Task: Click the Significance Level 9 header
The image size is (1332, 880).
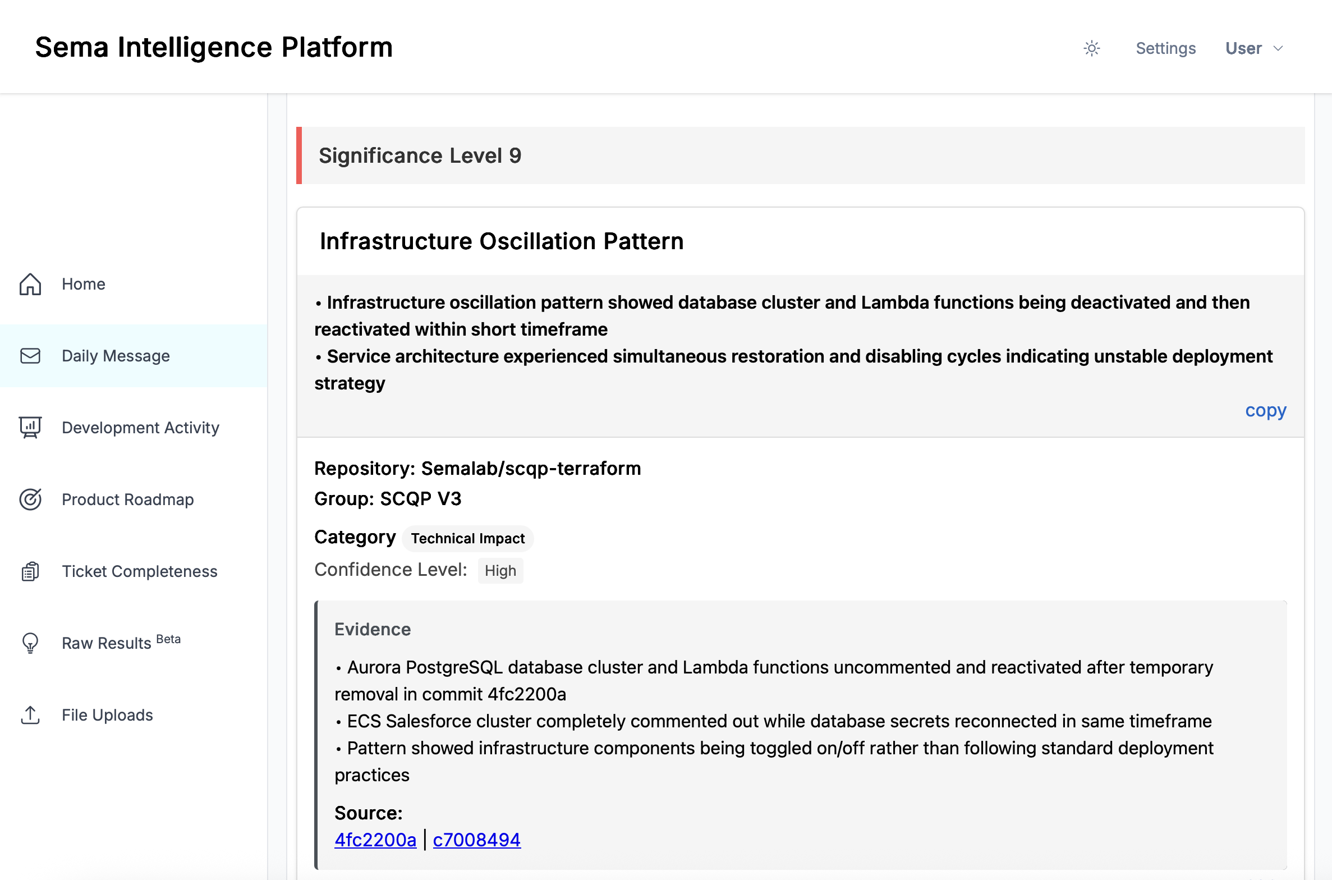Action: pyautogui.click(x=801, y=155)
